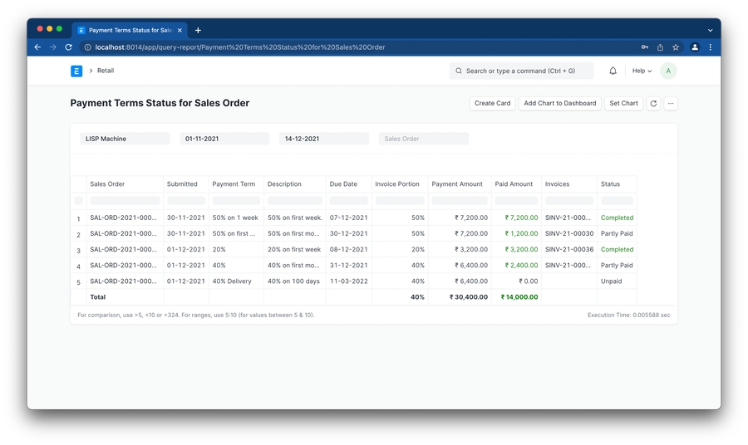Image resolution: width=748 pixels, height=445 pixels.
Task: Click the browser back arrow
Action: [x=37, y=47]
